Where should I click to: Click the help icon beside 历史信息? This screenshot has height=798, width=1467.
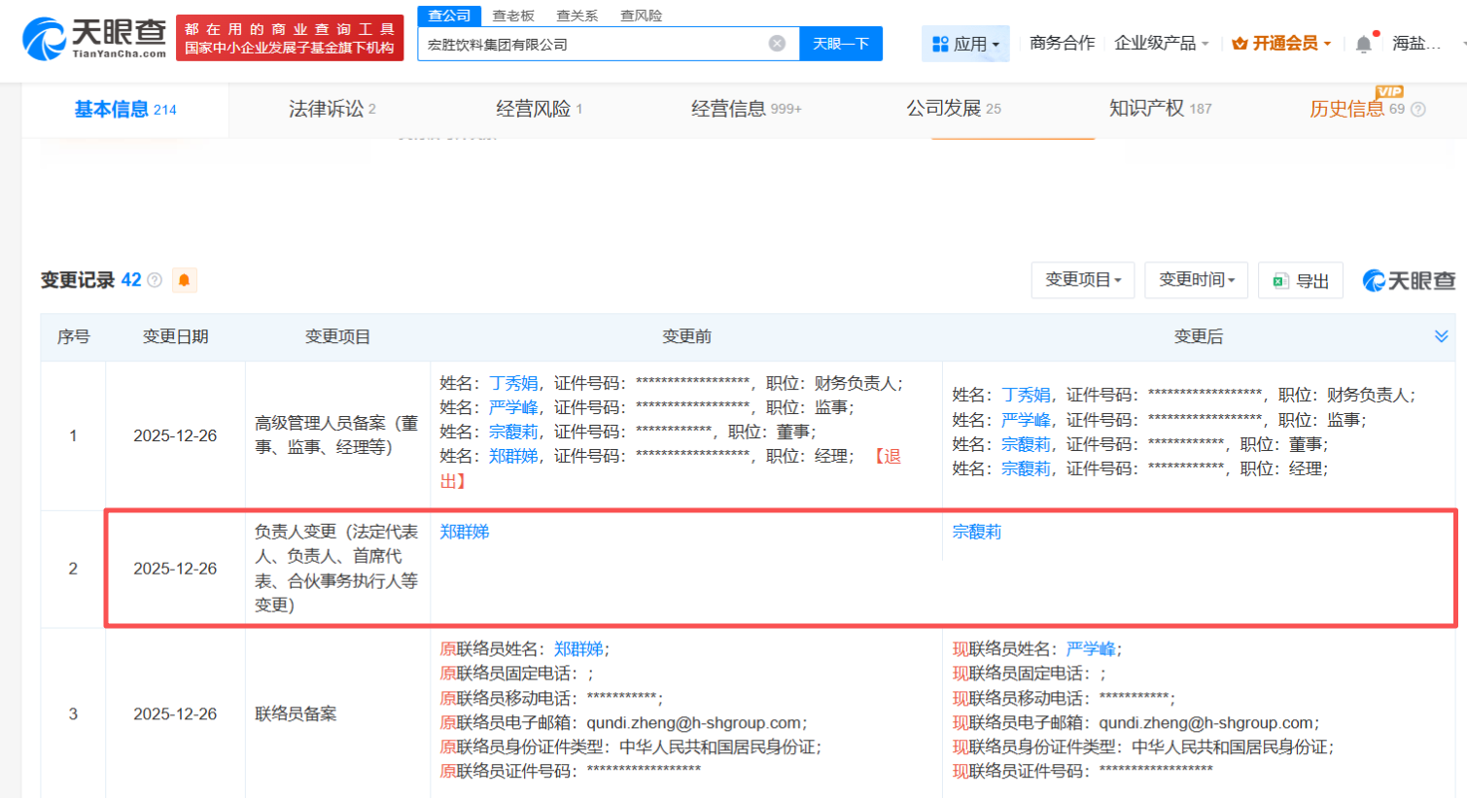pos(1418,110)
